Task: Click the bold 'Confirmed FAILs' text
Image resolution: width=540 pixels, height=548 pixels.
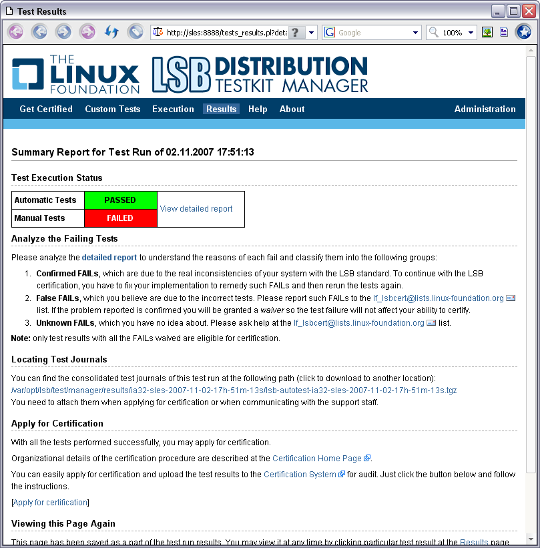Action: [x=67, y=273]
